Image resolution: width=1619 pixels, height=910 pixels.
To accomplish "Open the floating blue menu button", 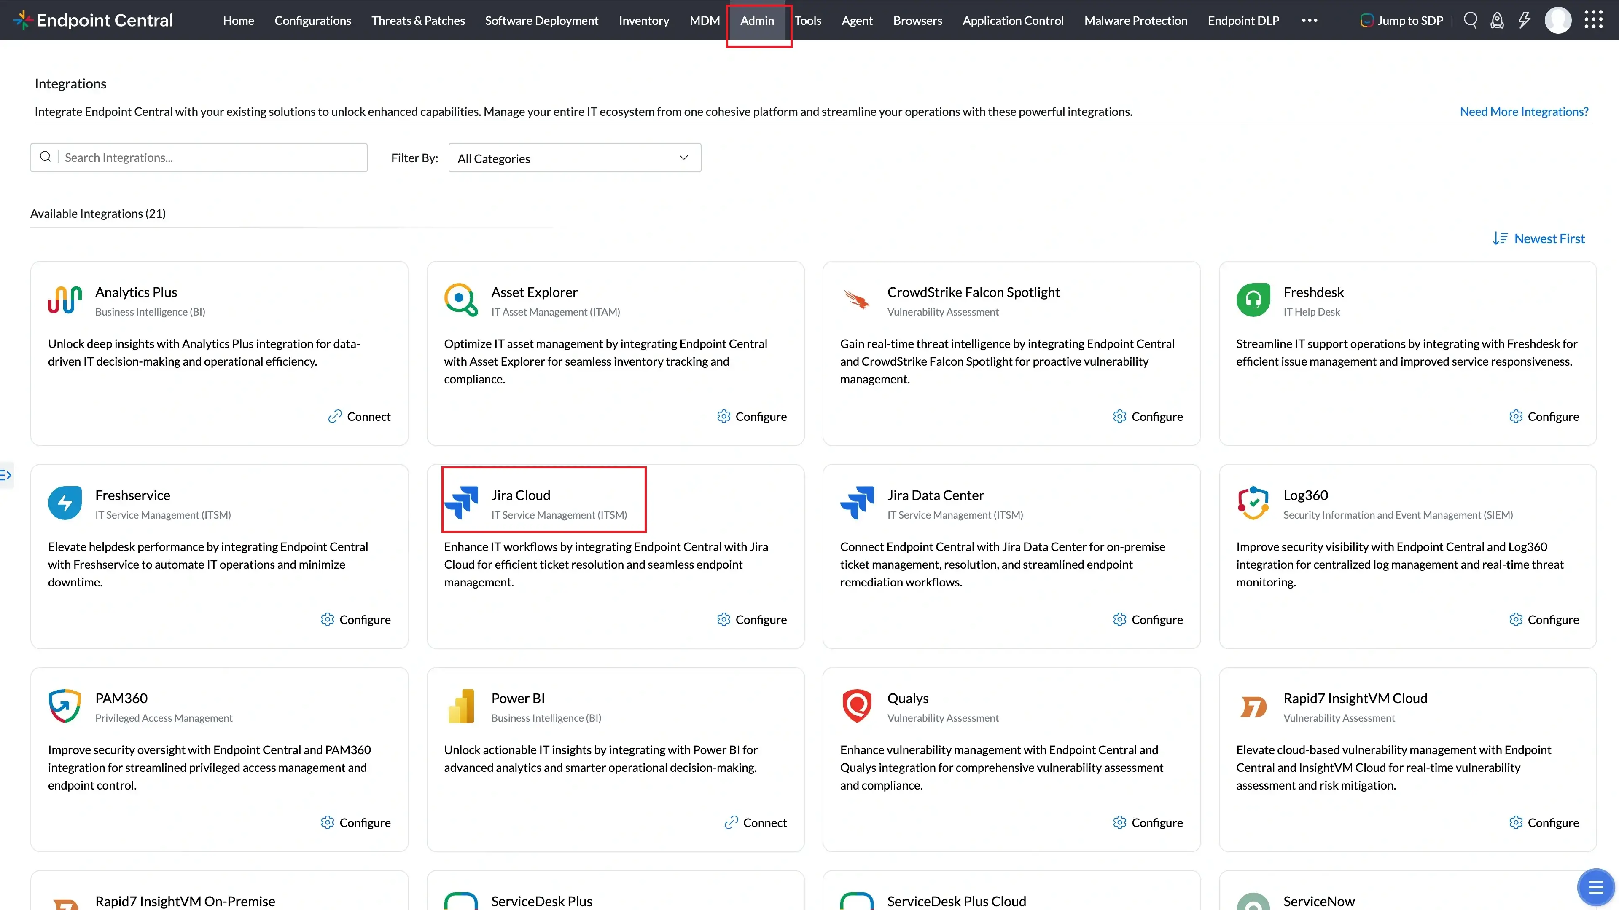I will click(x=1596, y=887).
